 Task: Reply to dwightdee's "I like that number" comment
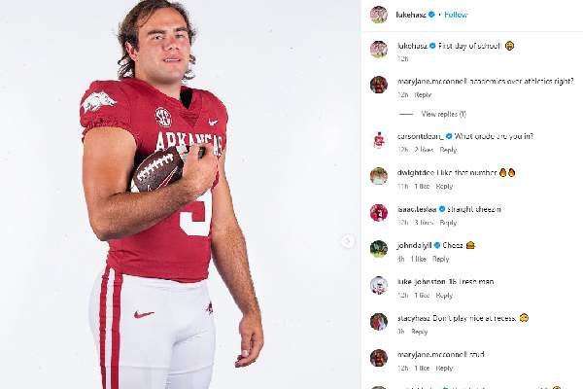(x=444, y=186)
